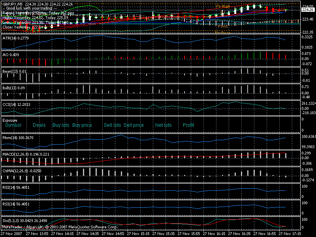
Task: Click the Symbol column in Exposure
Action: pos(13,125)
